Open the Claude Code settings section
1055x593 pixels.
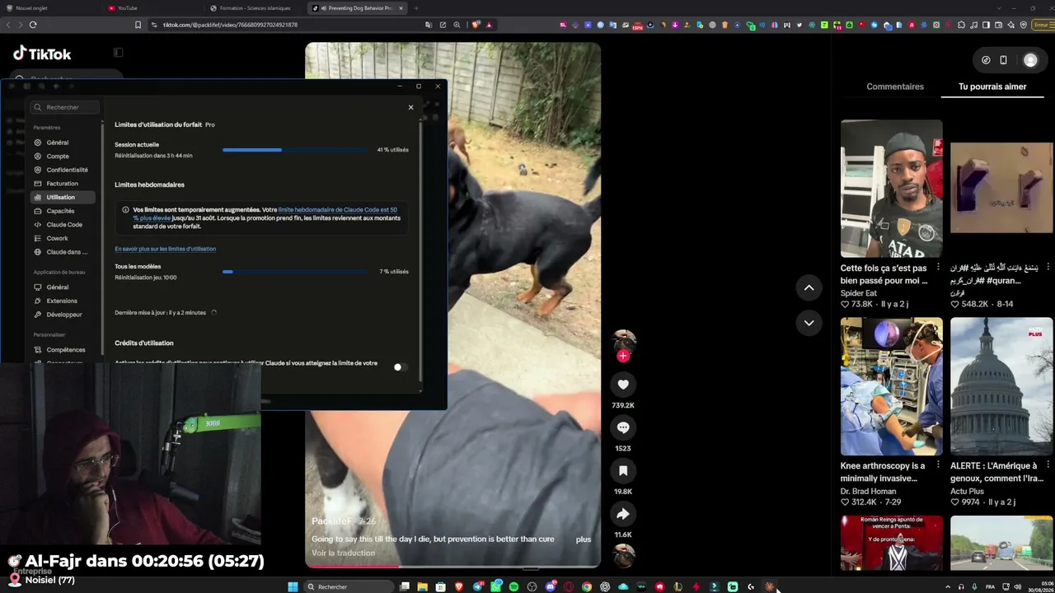[64, 225]
